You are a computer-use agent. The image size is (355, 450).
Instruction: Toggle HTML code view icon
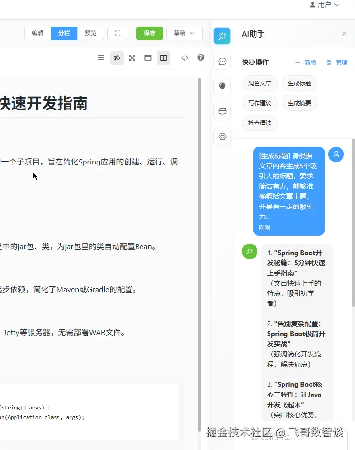185,58
